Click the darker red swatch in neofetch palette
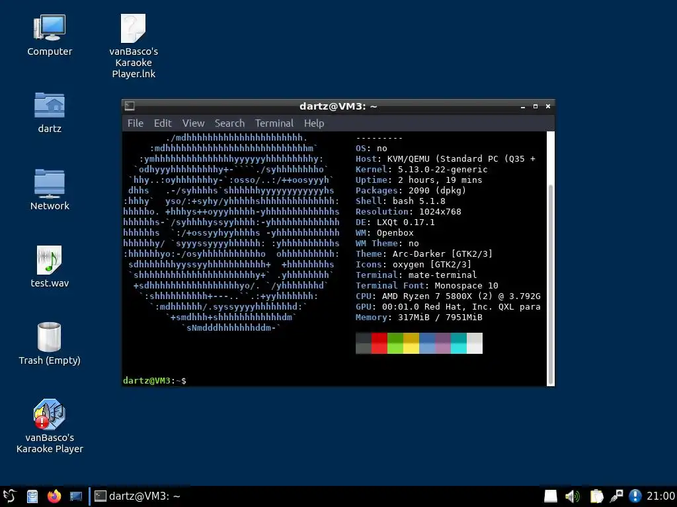677x507 pixels. click(x=379, y=337)
